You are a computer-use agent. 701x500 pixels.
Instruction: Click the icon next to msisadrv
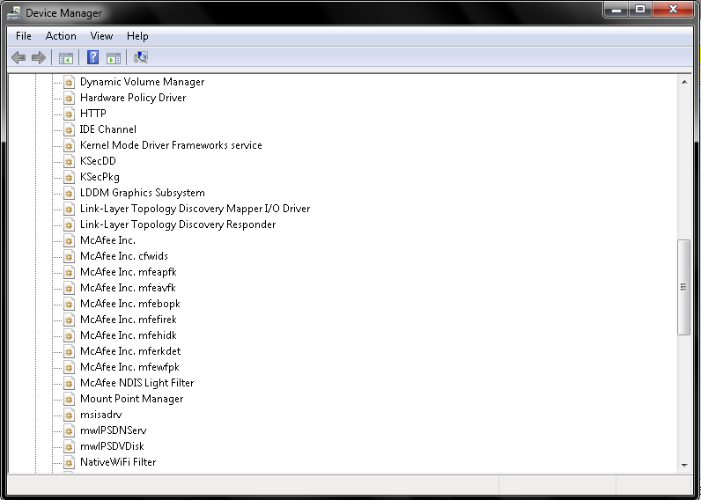point(69,415)
